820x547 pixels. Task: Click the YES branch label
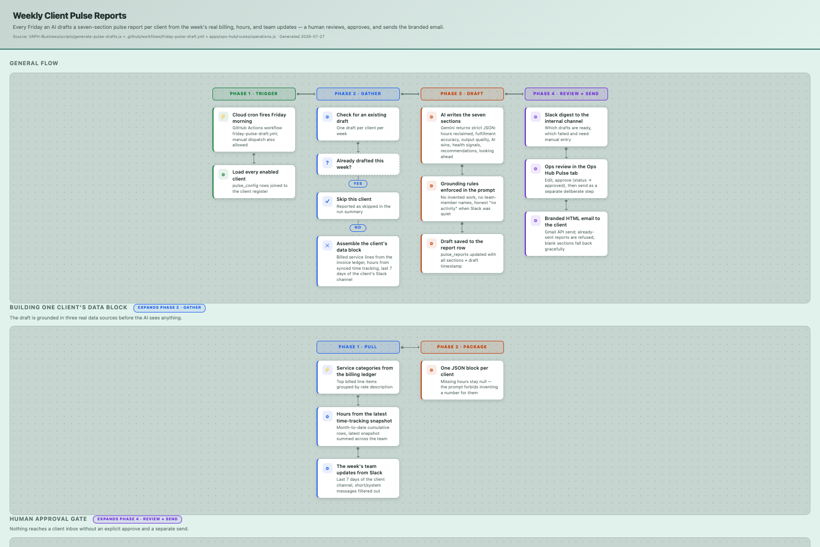358,184
